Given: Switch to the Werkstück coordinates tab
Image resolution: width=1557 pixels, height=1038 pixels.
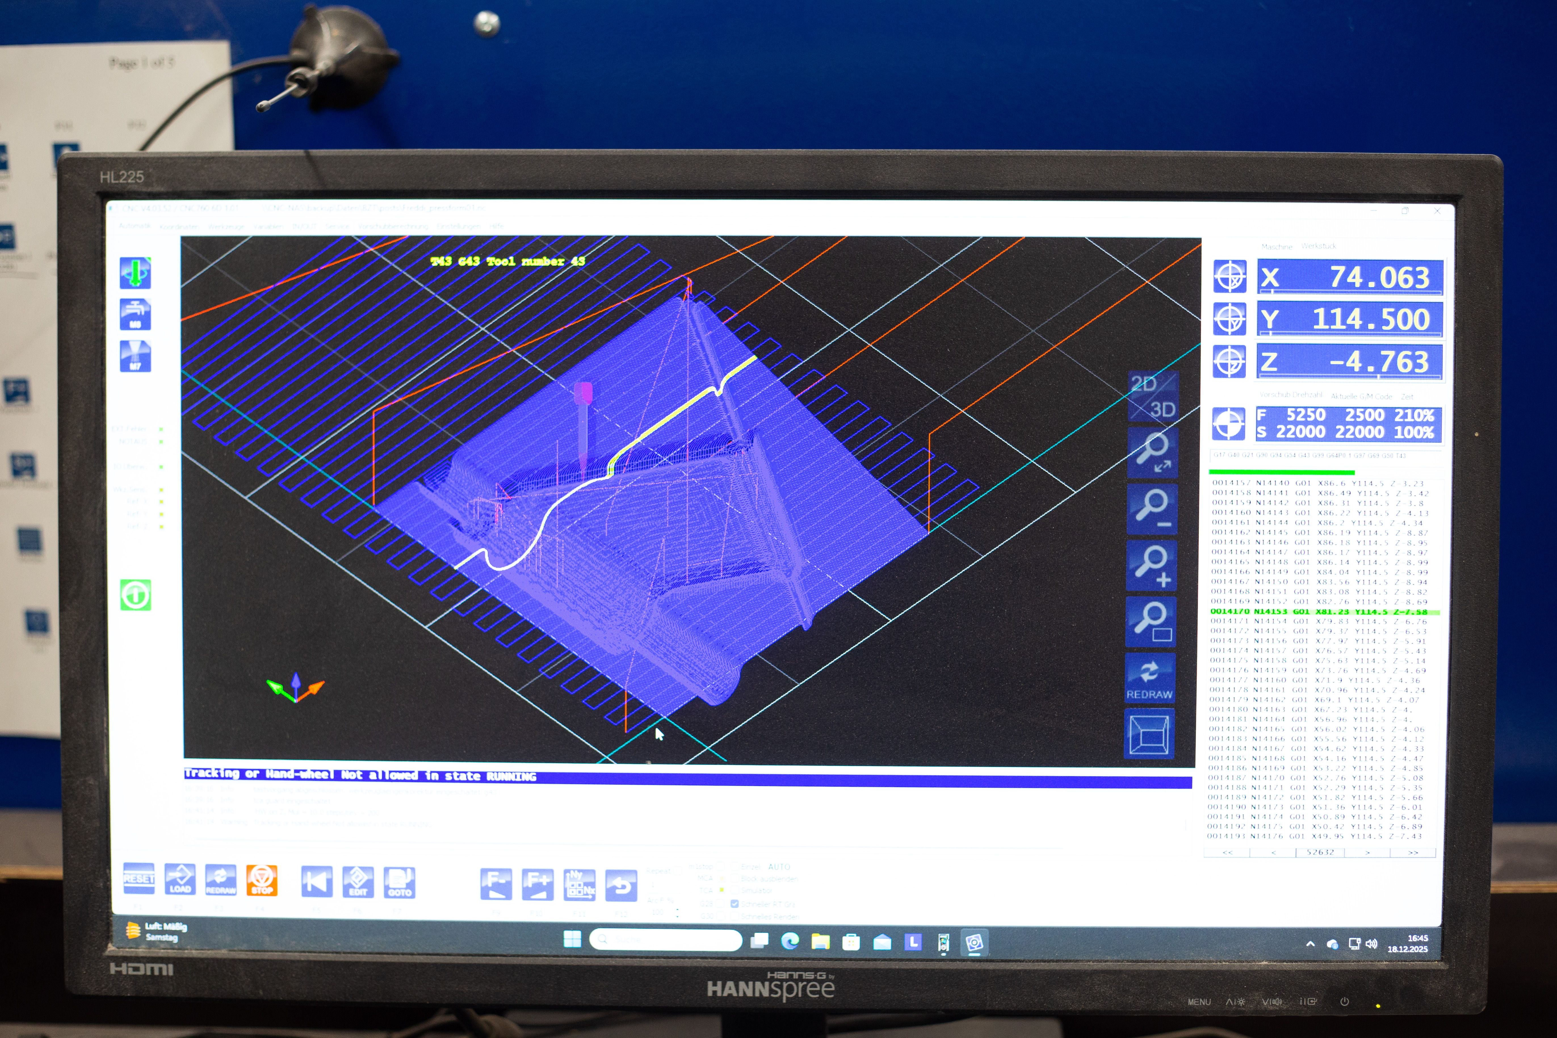Looking at the screenshot, I should (x=1319, y=246).
